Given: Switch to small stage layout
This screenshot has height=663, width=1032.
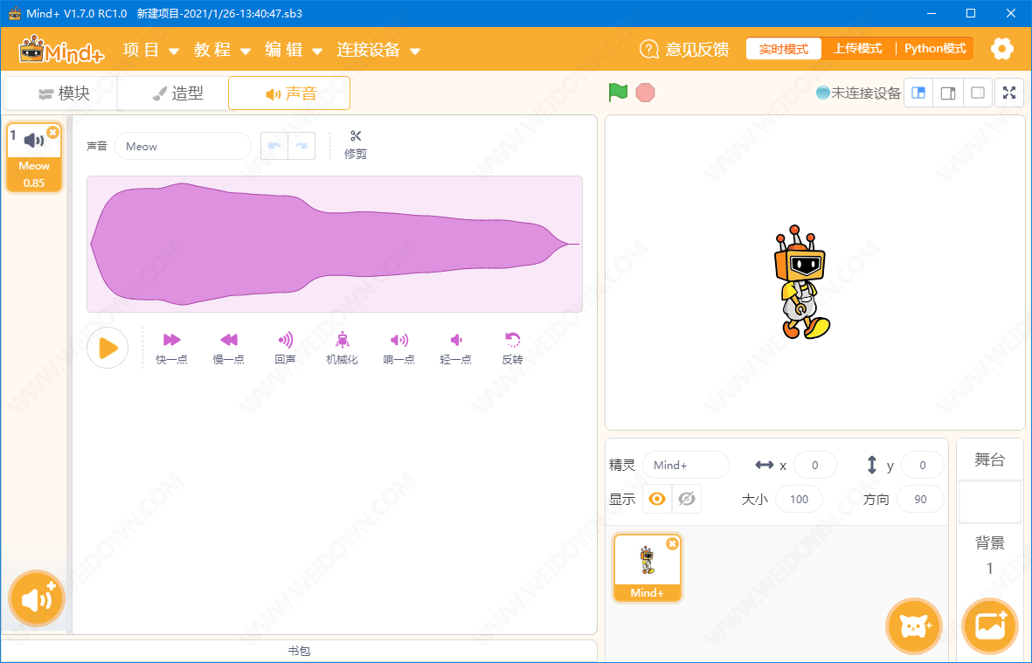Looking at the screenshot, I should 918,93.
